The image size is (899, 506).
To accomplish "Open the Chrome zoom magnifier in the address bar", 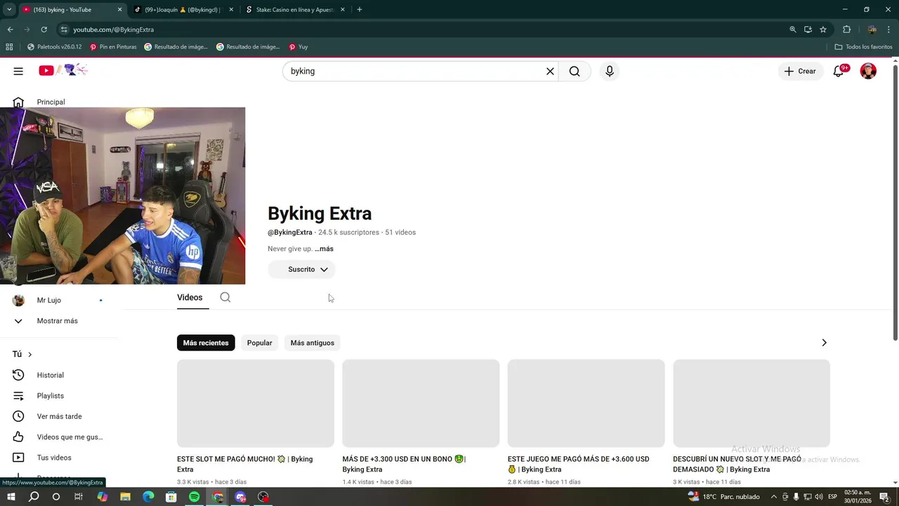I will [x=793, y=30].
